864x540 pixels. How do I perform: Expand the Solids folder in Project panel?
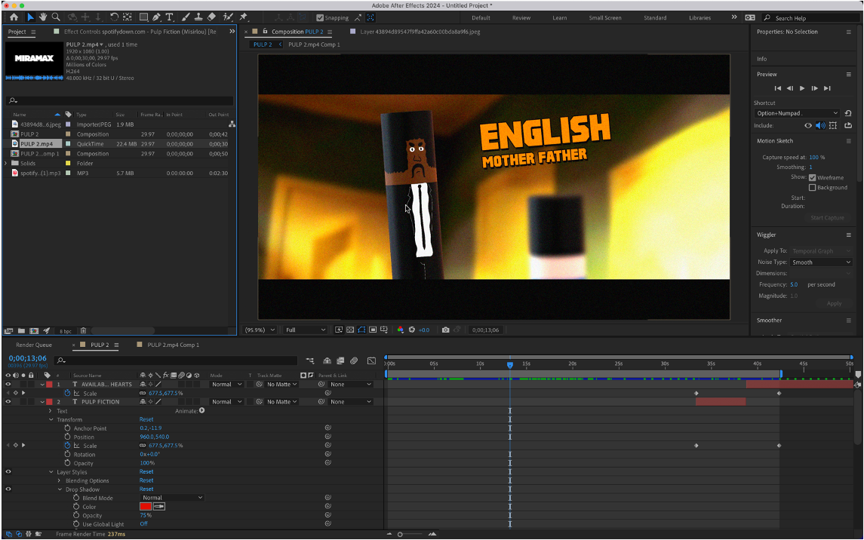pyautogui.click(x=6, y=164)
